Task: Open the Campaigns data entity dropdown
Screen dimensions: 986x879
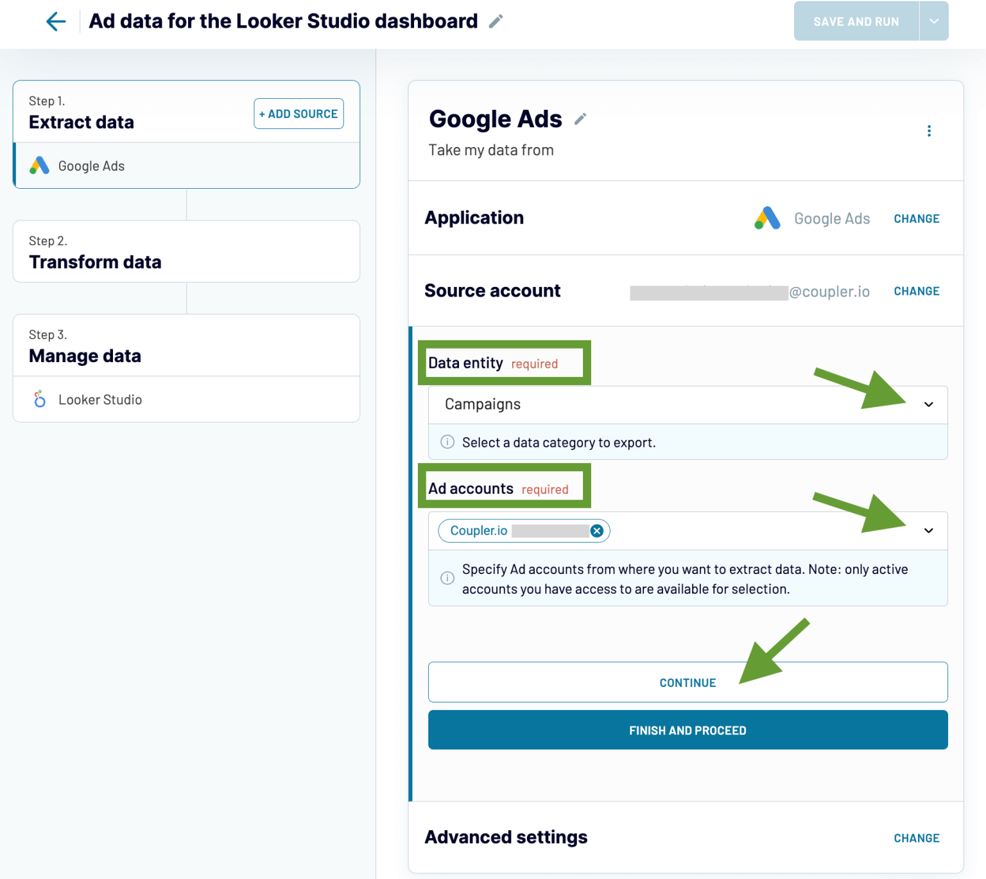Action: (x=929, y=404)
